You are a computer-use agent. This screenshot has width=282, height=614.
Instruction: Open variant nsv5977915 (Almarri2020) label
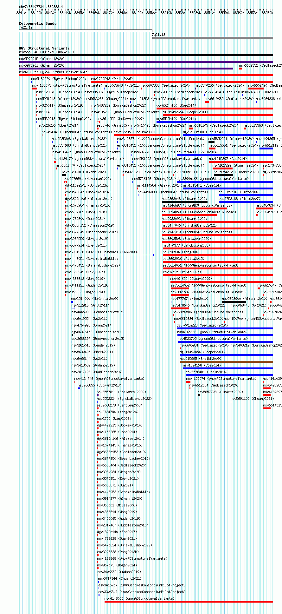(42, 59)
